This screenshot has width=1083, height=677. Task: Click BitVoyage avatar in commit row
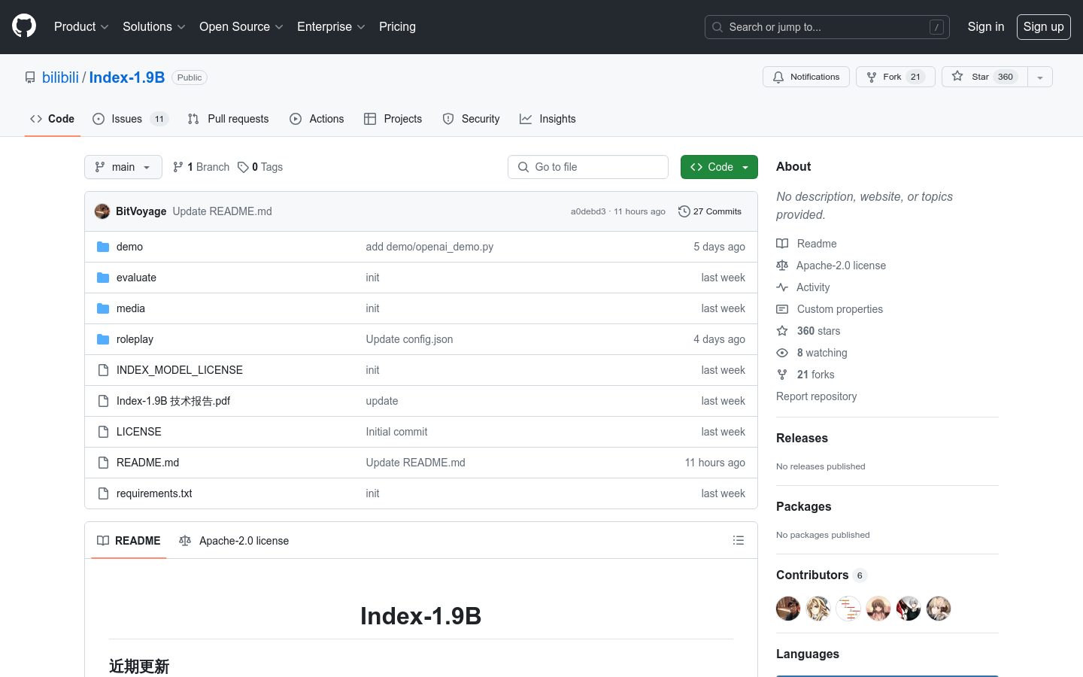click(x=102, y=211)
